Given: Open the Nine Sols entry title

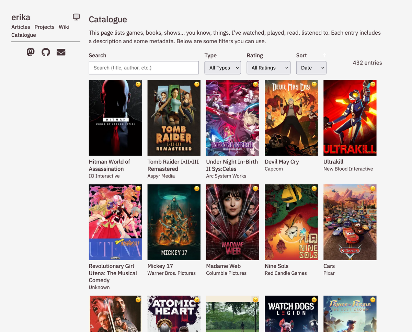Looking at the screenshot, I should point(276,266).
